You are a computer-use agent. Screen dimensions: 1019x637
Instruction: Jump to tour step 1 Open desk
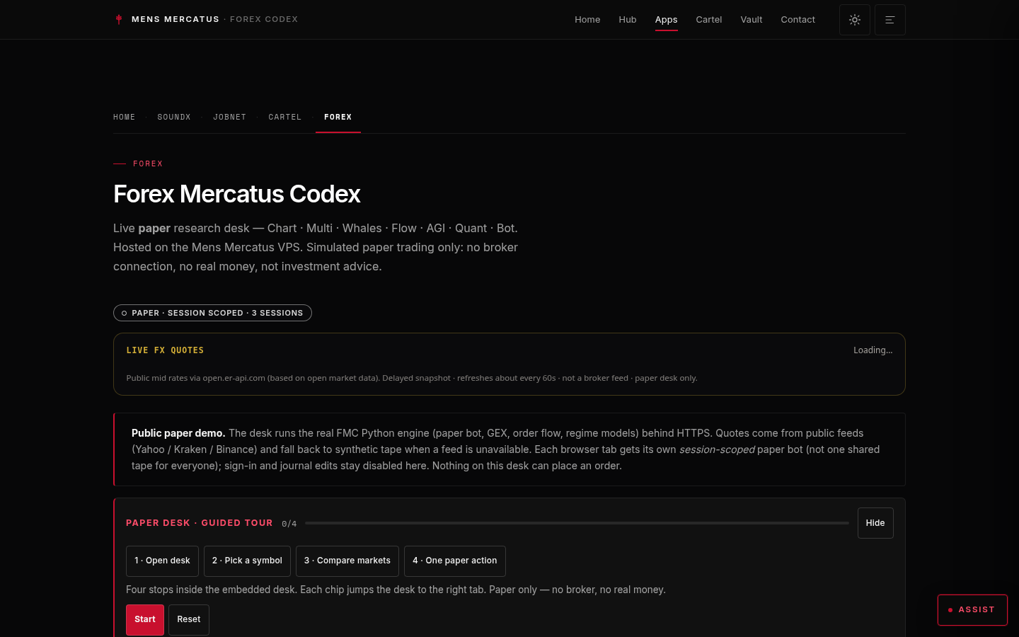click(162, 561)
